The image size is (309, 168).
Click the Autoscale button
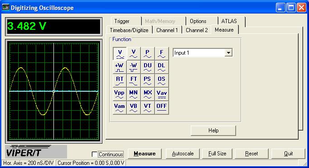point(183,154)
